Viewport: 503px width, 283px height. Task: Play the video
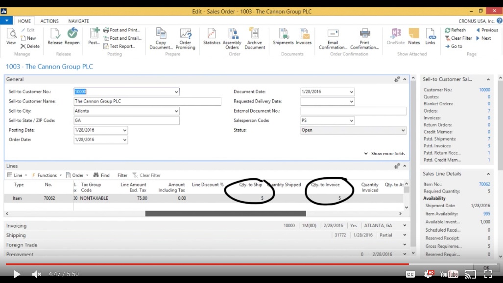[x=17, y=274]
